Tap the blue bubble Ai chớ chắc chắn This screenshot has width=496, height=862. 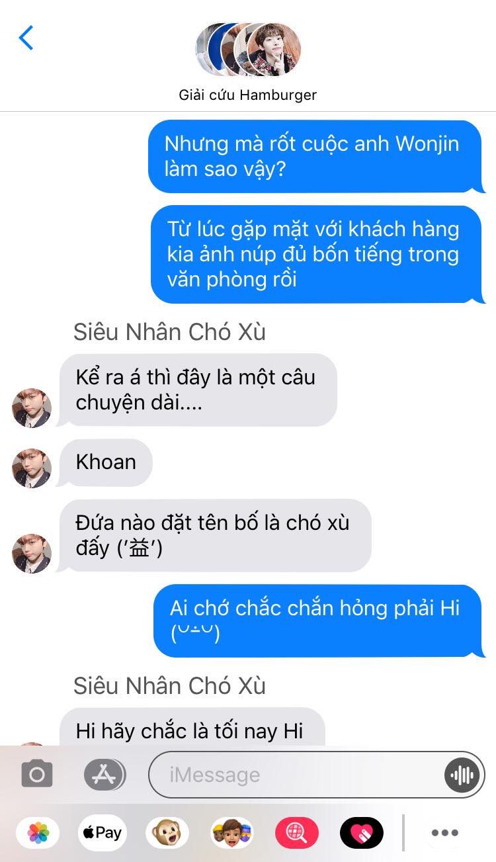click(319, 621)
